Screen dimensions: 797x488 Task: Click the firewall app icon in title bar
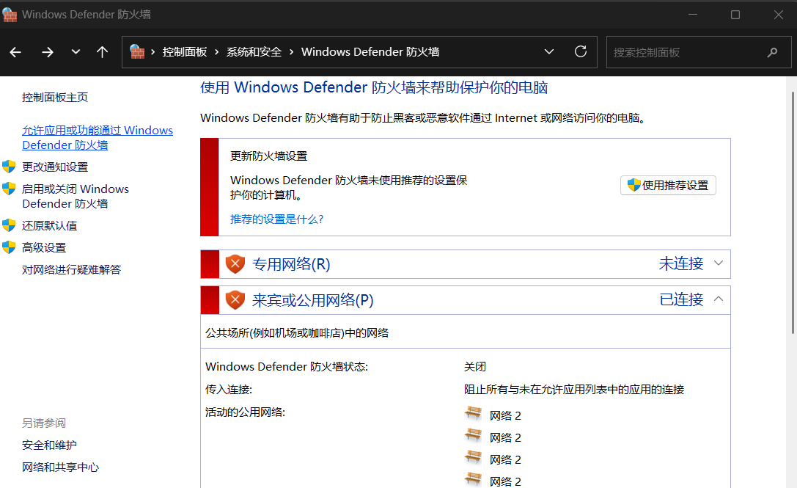pos(10,14)
